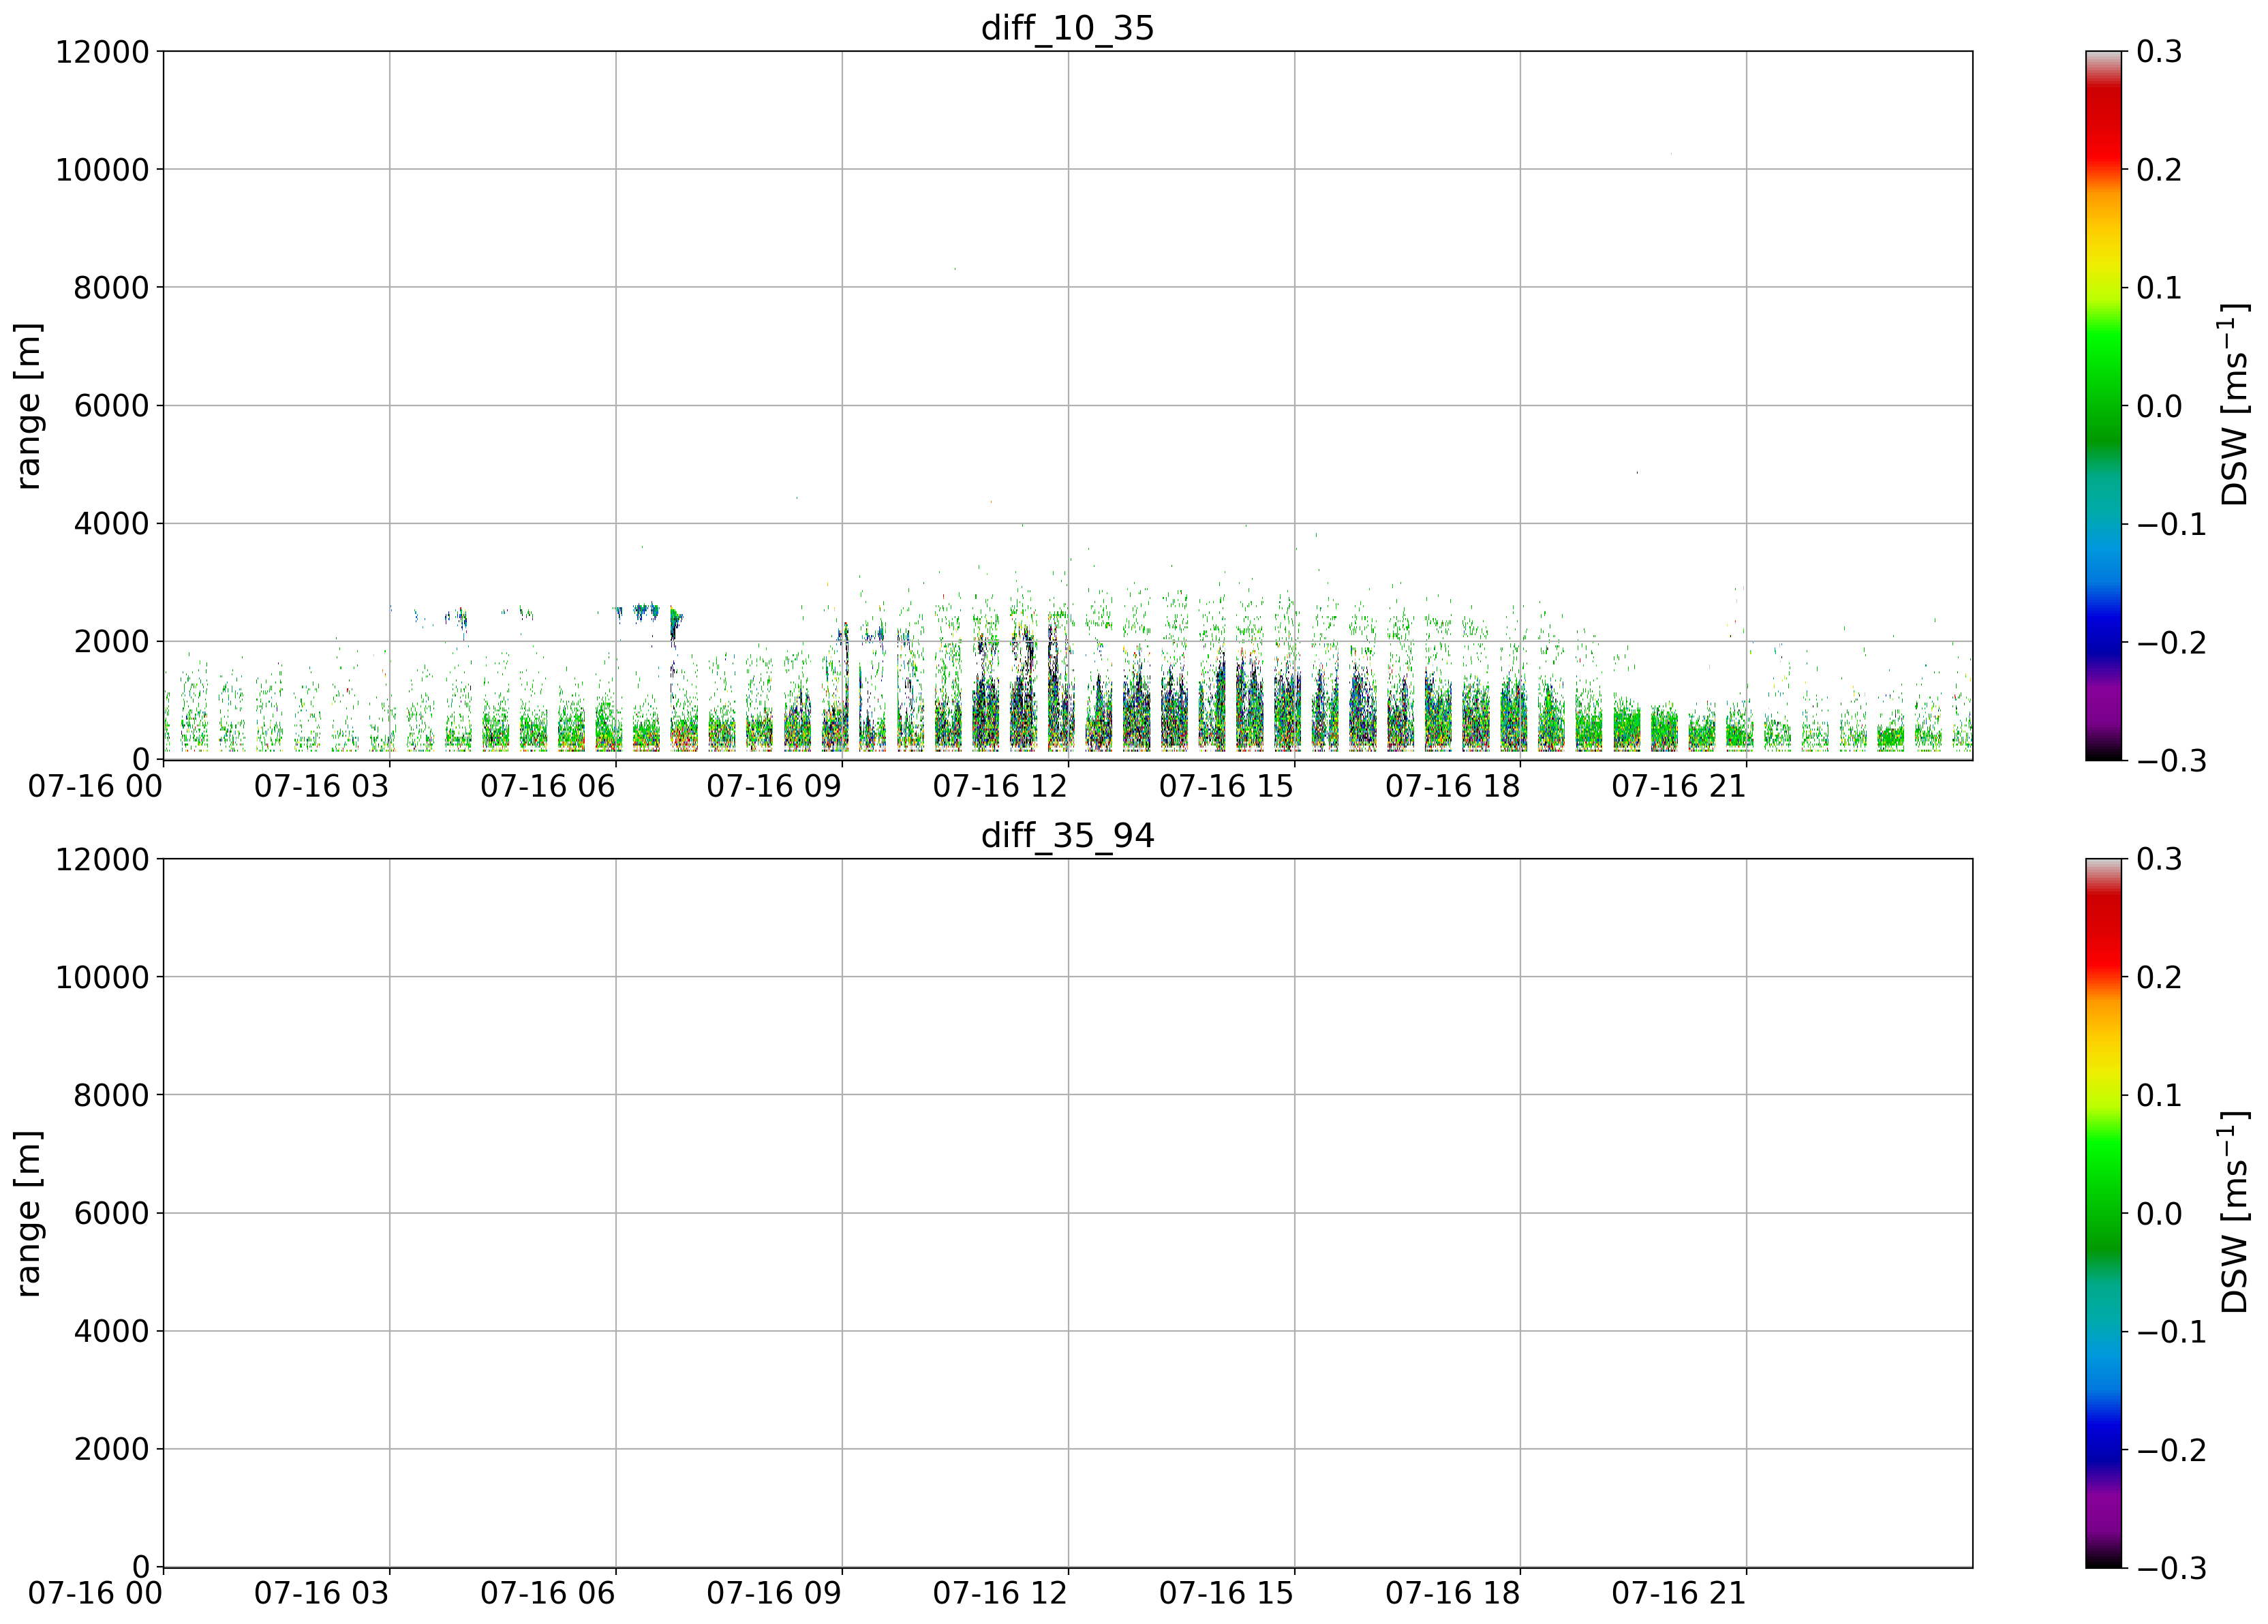Click the 07-16 15 x-tick under diff_35_94
Viewport: 2268px width, 1624px height.
1226,1594
